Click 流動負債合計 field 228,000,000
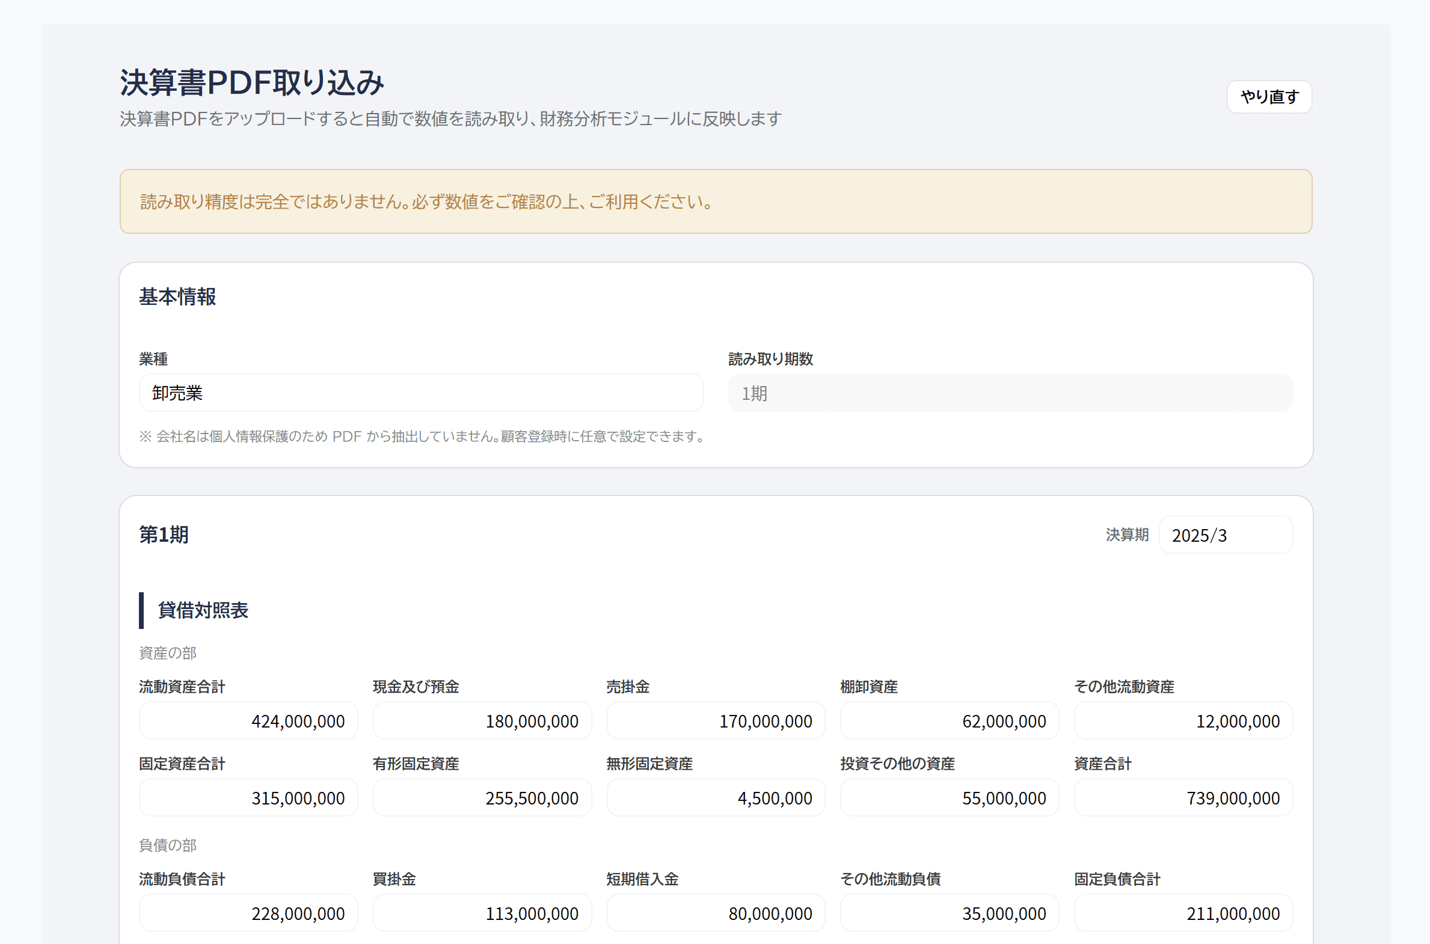 (x=248, y=913)
